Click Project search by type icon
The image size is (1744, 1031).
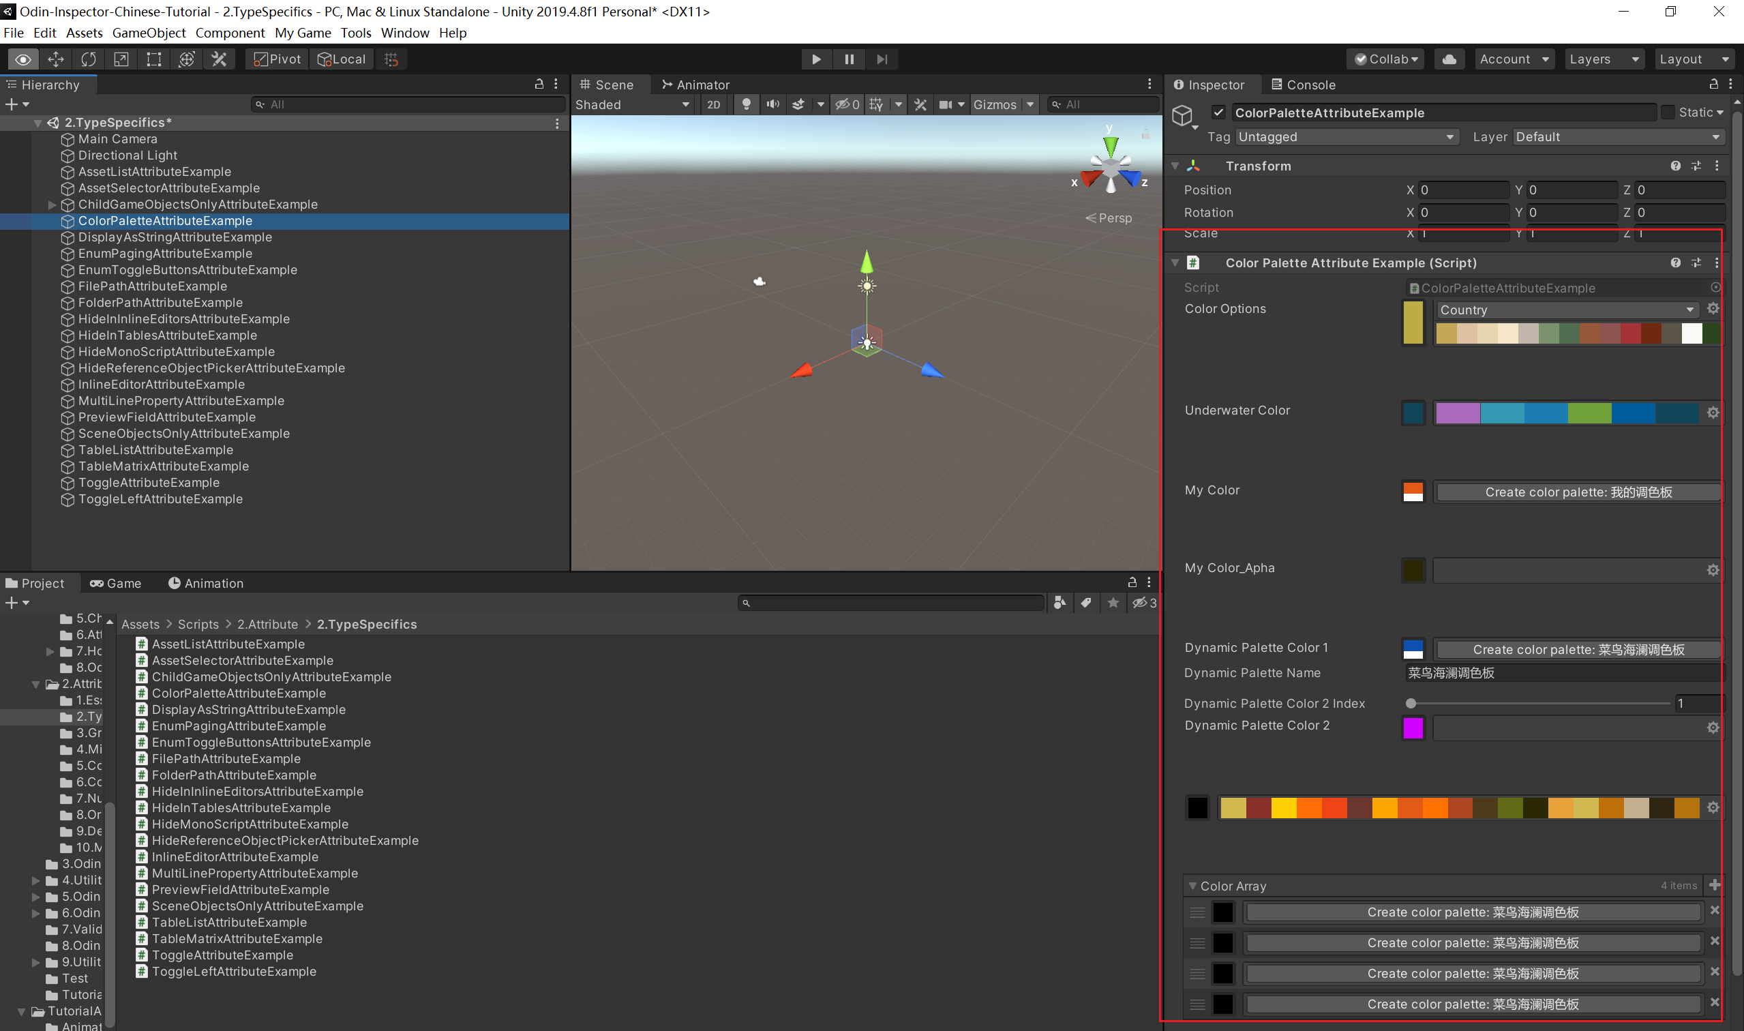(x=1059, y=602)
